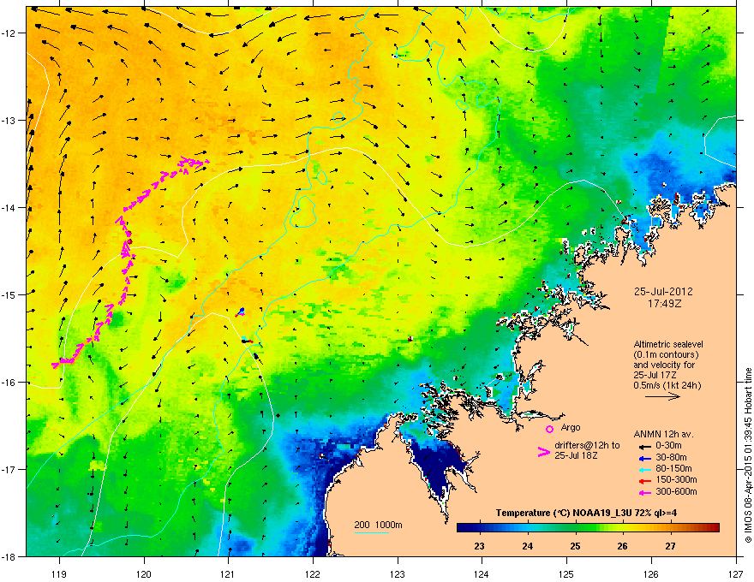Click the 'ANMN 12h av.' heading
Viewport: 754px width, 582px height.
point(663,434)
